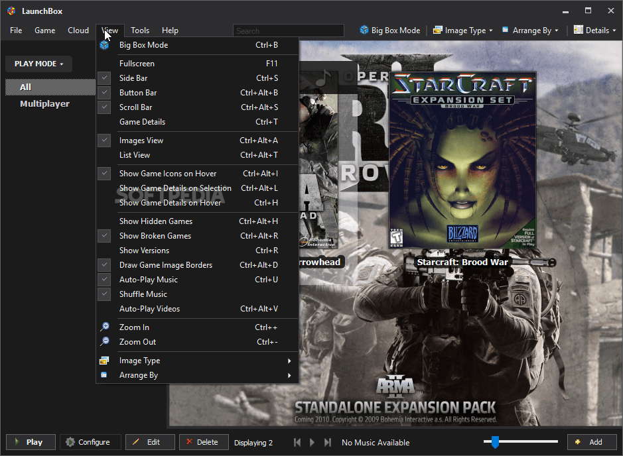Click the Details toolbar icon
Viewport: 623px width, 456px height.
(x=579, y=30)
